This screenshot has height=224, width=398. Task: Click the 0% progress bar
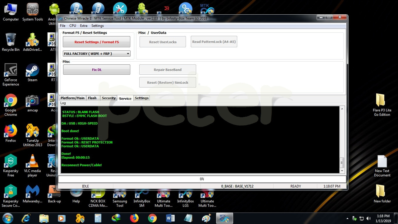202,179
